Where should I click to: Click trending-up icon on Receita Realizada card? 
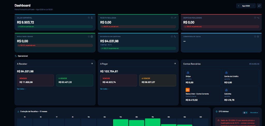pos(175,18)
